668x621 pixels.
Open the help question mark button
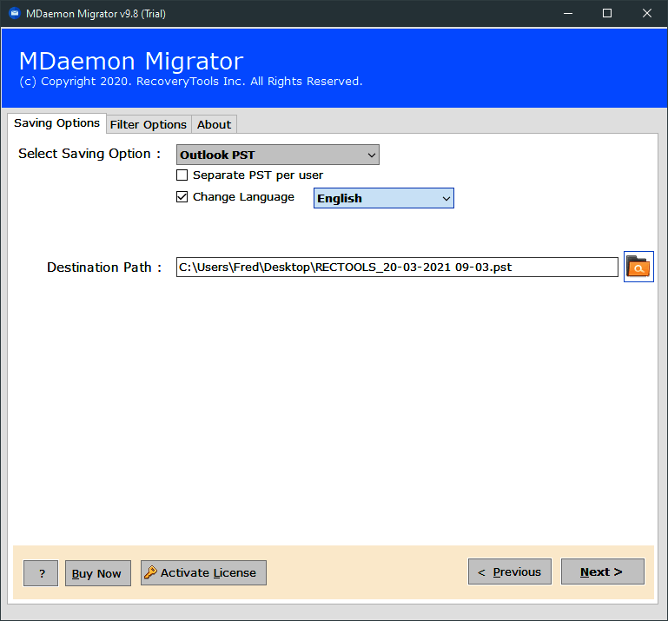coord(41,572)
